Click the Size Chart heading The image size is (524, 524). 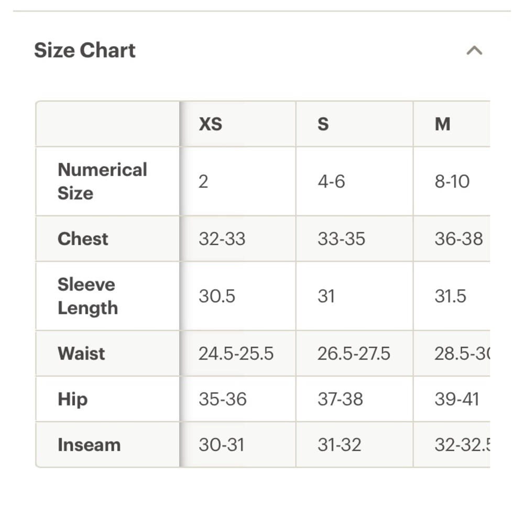point(85,50)
